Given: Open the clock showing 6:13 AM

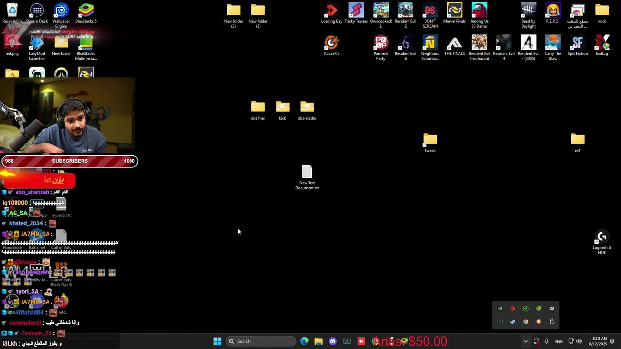Looking at the screenshot, I should pyautogui.click(x=597, y=341).
